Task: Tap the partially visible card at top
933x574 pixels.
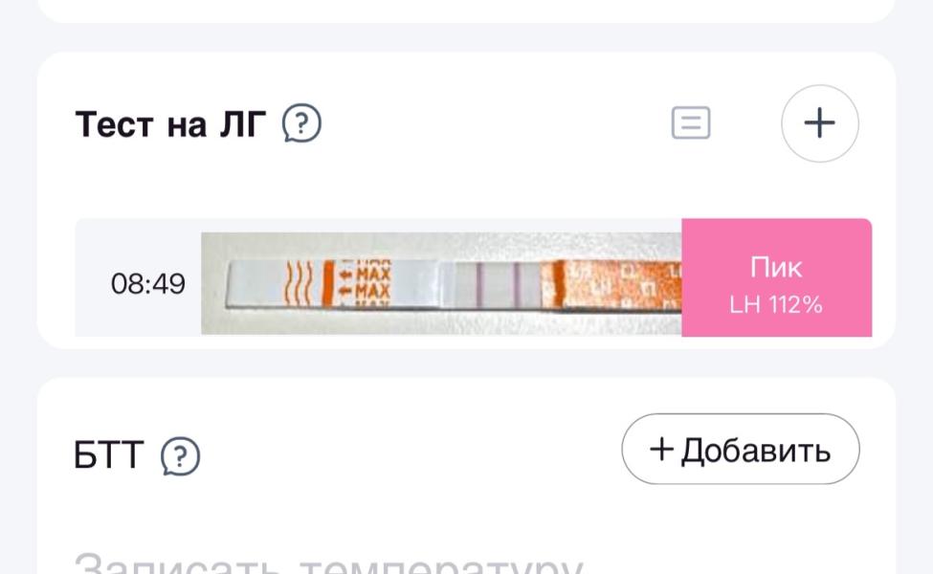Action: (x=467, y=11)
